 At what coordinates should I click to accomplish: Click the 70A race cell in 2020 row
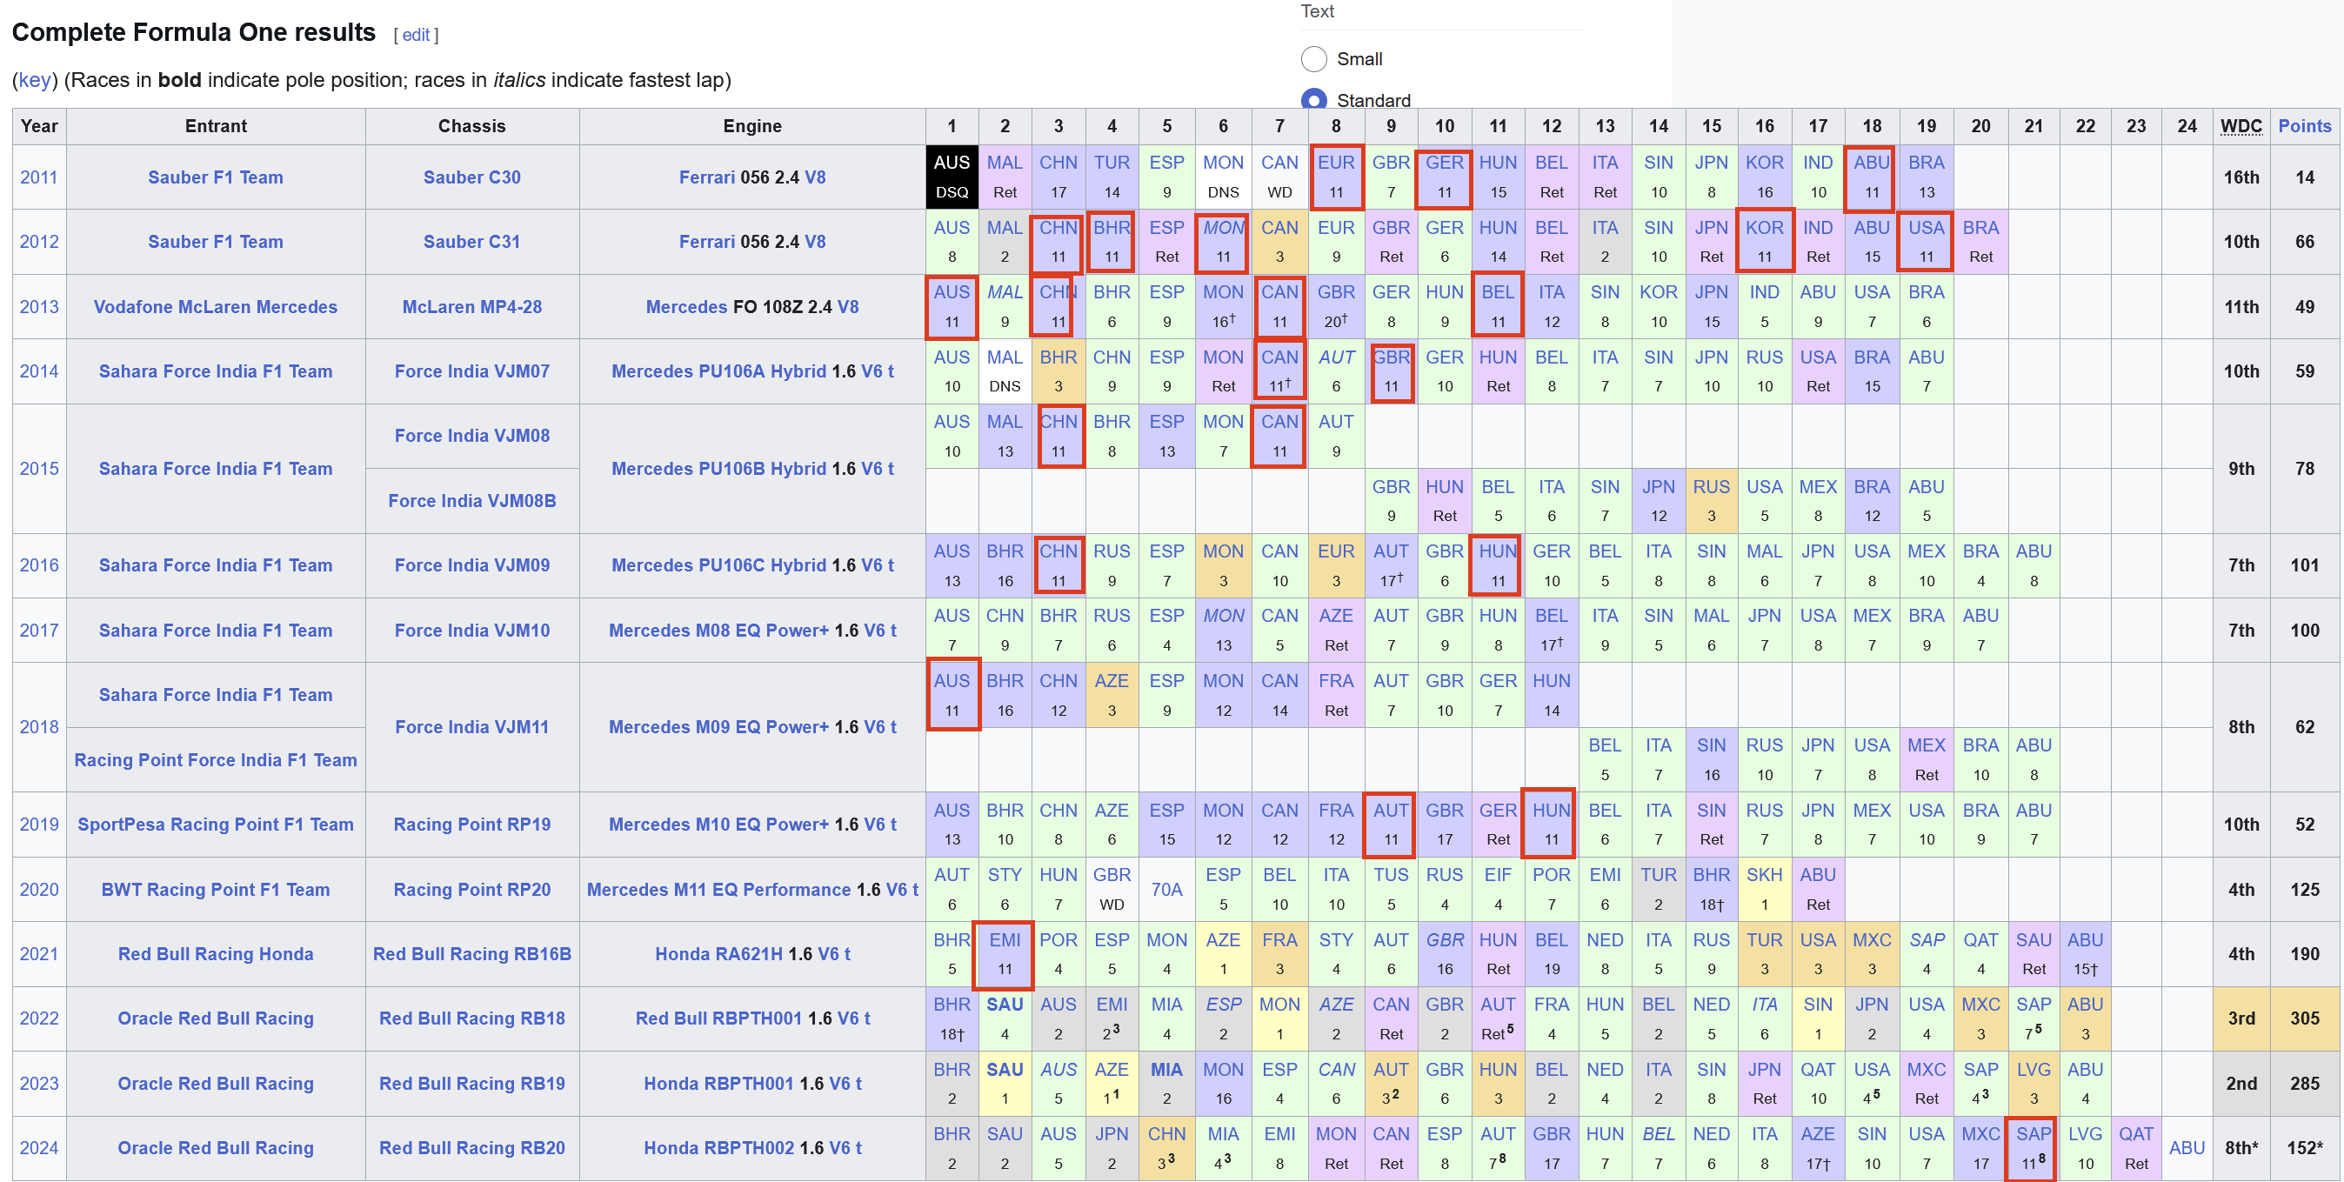[x=1165, y=889]
